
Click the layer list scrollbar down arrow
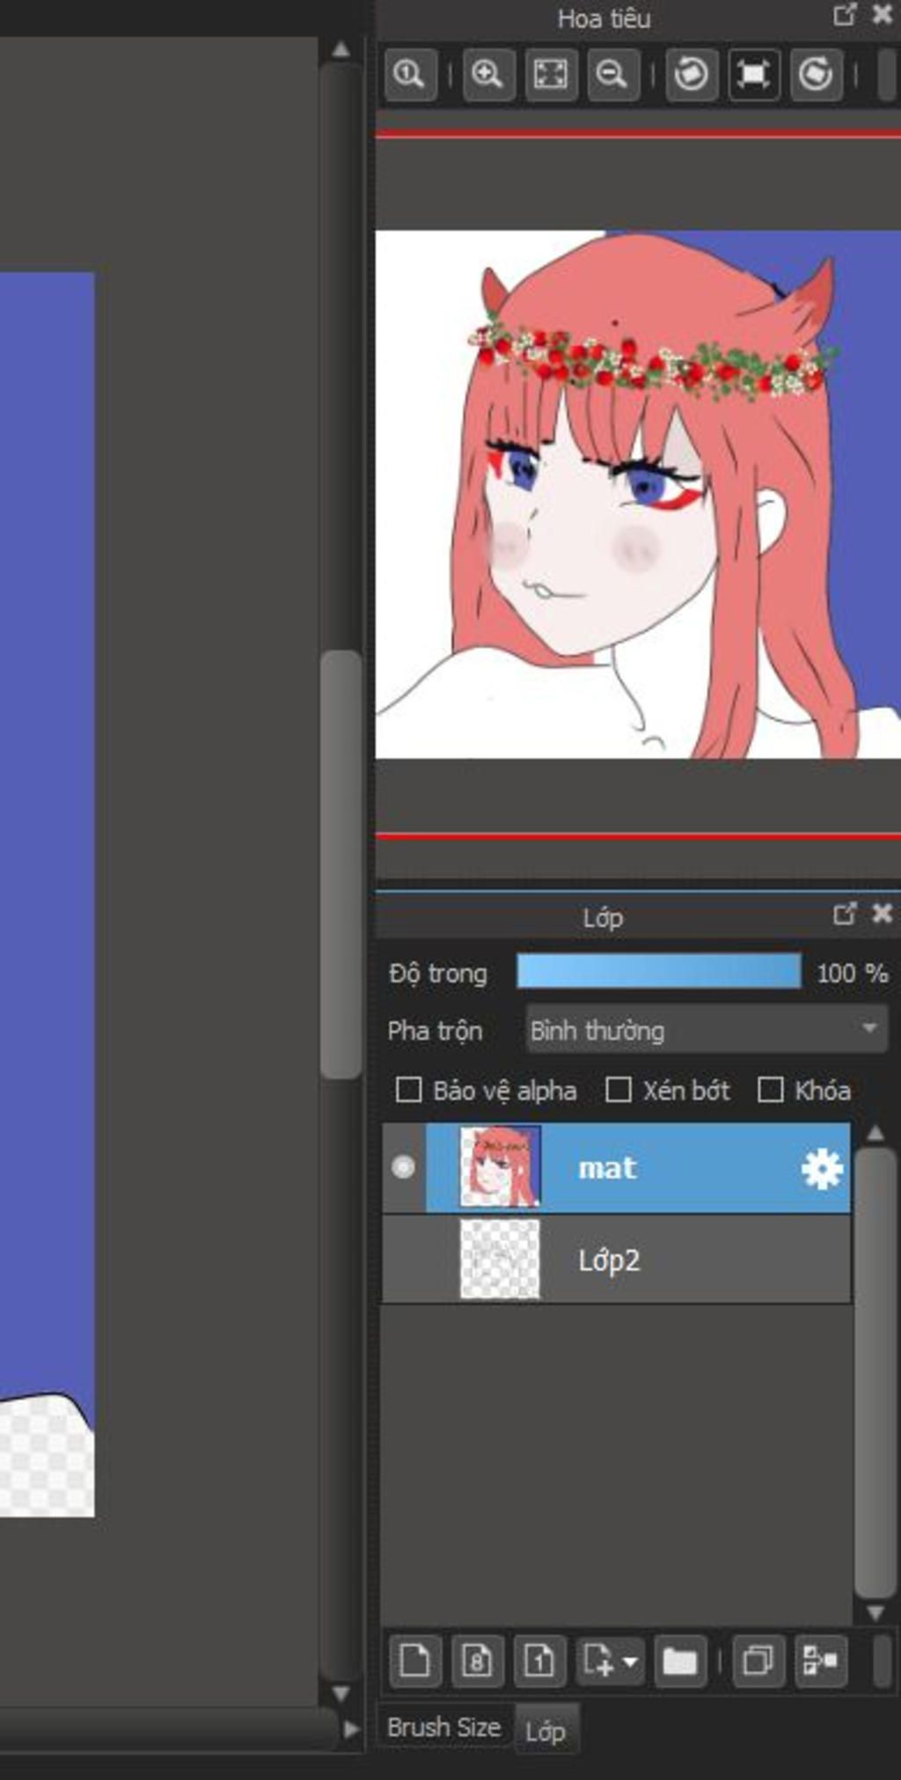pyautogui.click(x=875, y=1612)
